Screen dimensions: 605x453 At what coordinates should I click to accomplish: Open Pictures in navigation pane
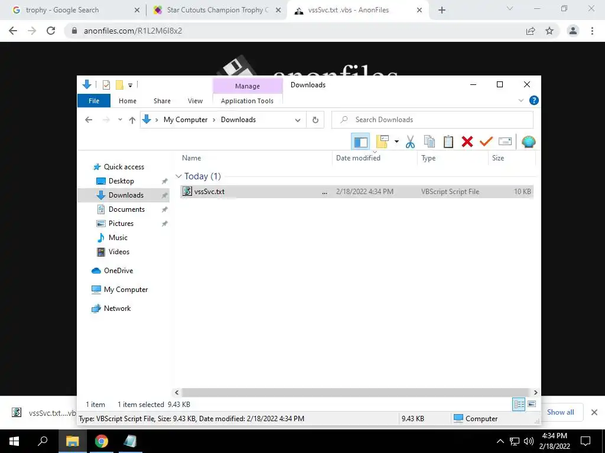pyautogui.click(x=121, y=224)
